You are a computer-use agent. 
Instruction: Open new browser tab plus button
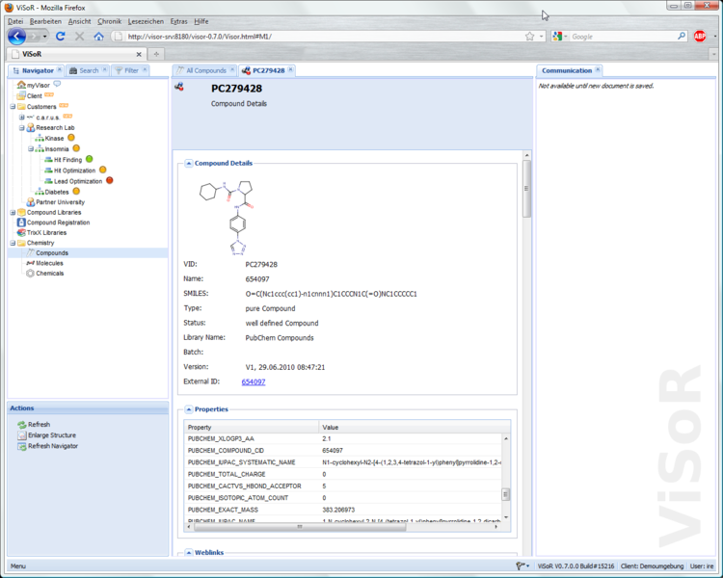[x=156, y=54]
